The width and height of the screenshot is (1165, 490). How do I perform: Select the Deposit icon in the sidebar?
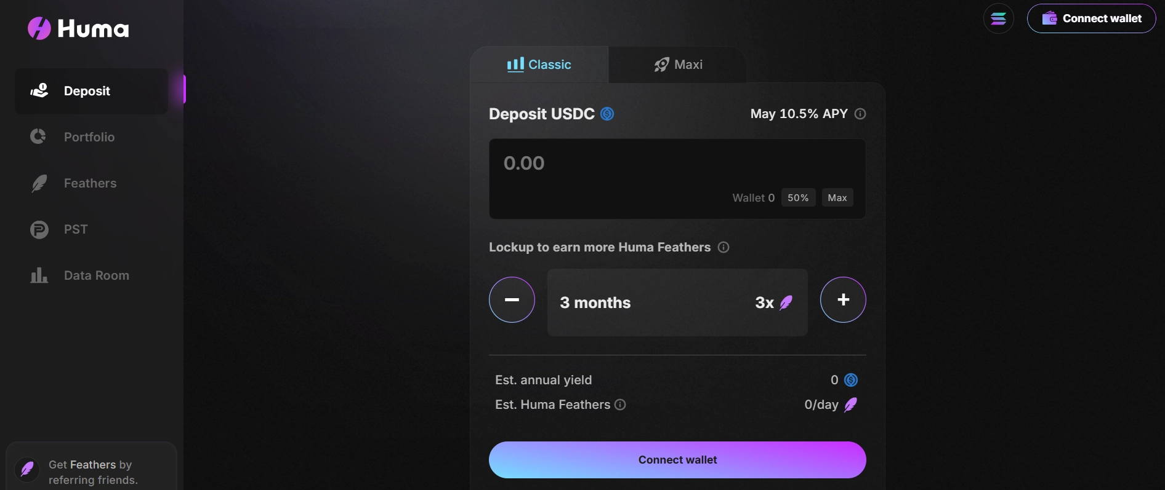38,91
